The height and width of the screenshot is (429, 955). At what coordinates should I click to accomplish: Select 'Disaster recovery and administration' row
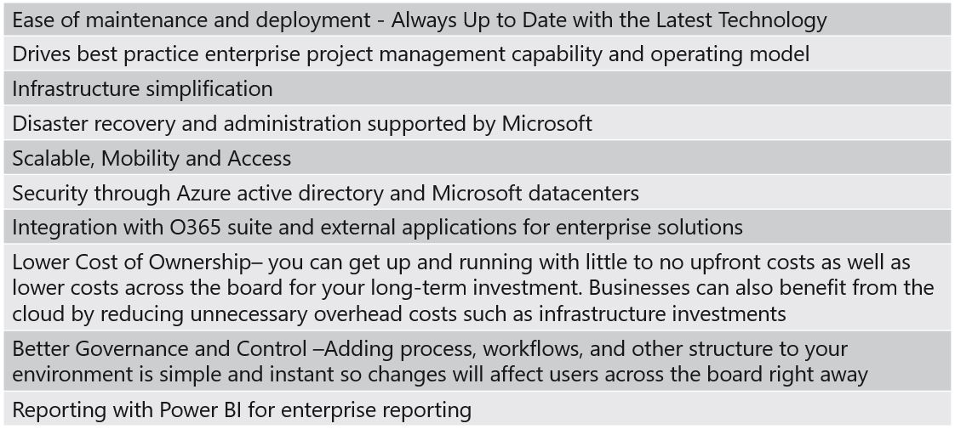pyautogui.click(x=477, y=124)
